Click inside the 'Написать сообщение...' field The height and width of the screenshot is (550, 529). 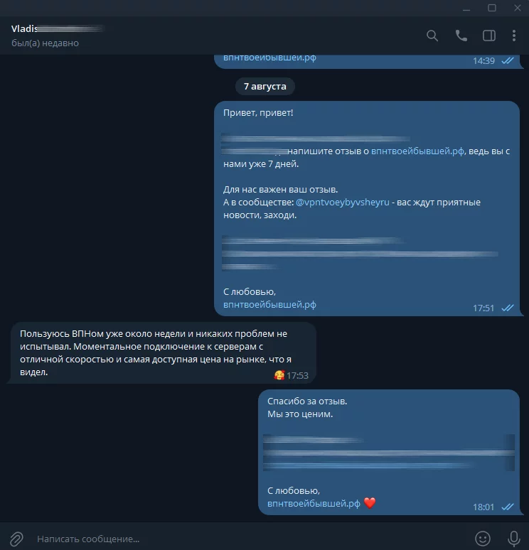click(x=246, y=539)
